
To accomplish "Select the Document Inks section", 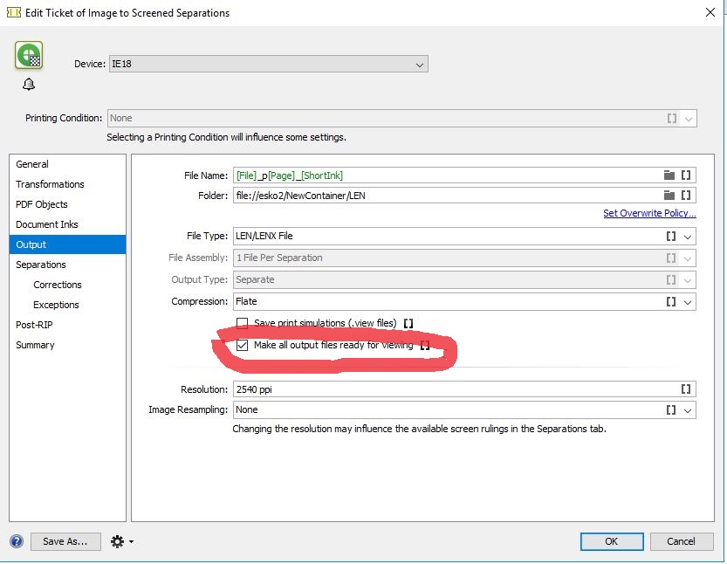I will pyautogui.click(x=68, y=224).
